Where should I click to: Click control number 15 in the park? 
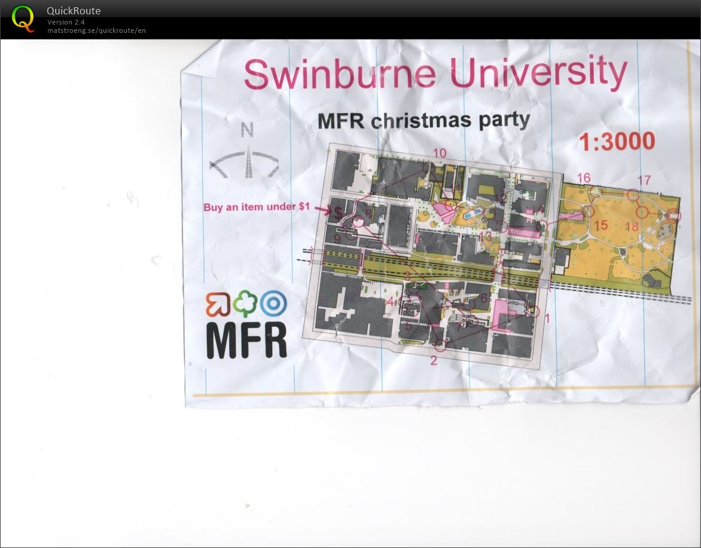(601, 225)
